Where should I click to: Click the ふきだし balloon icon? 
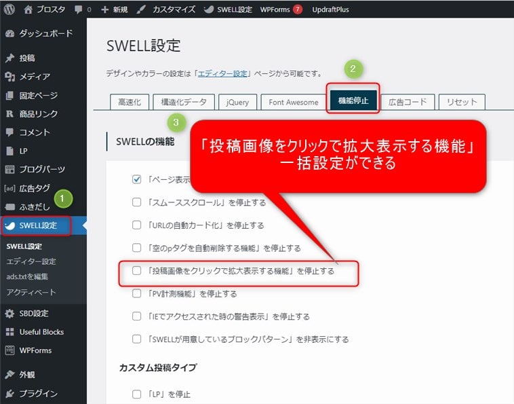pyautogui.click(x=10, y=207)
